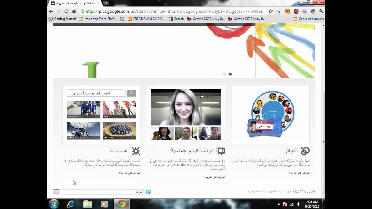Select the first carousel dot indicator
The image size is (372, 209).
coord(224,74)
